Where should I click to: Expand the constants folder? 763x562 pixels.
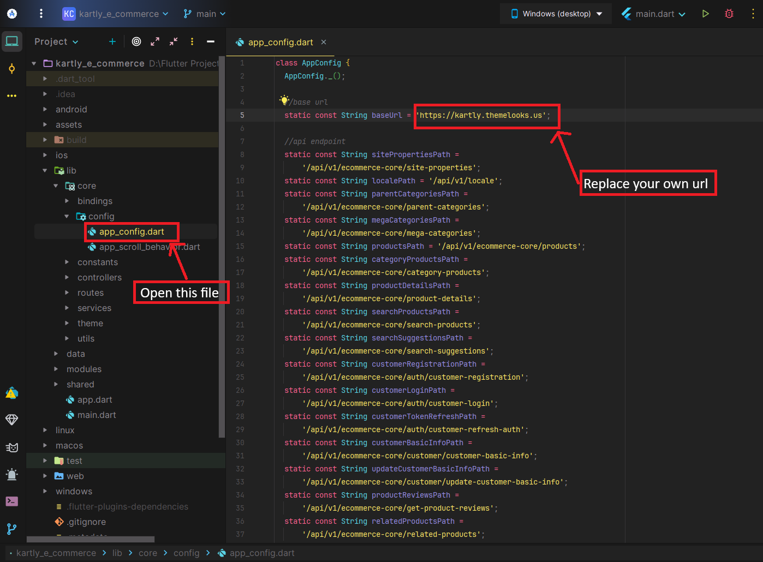(67, 262)
